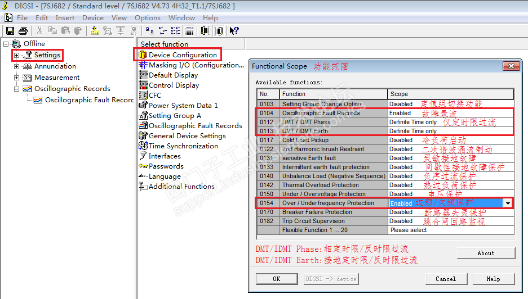Open CFC function item

coord(155,96)
